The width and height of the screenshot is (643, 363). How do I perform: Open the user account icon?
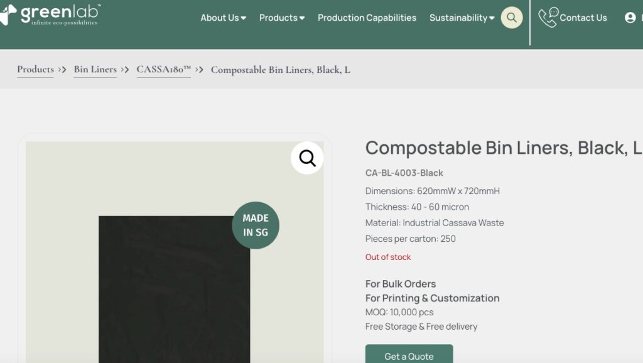click(632, 18)
